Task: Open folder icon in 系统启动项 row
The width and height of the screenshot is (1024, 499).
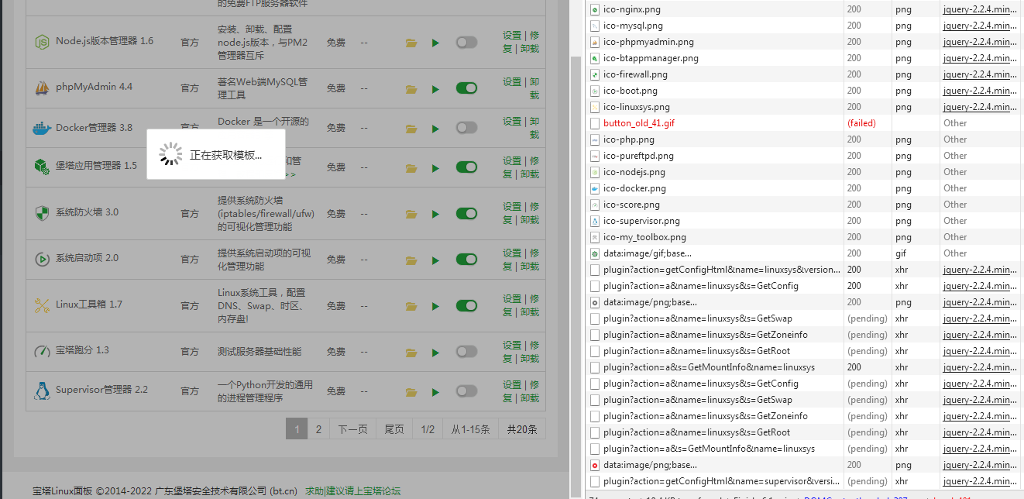Action: point(411,260)
